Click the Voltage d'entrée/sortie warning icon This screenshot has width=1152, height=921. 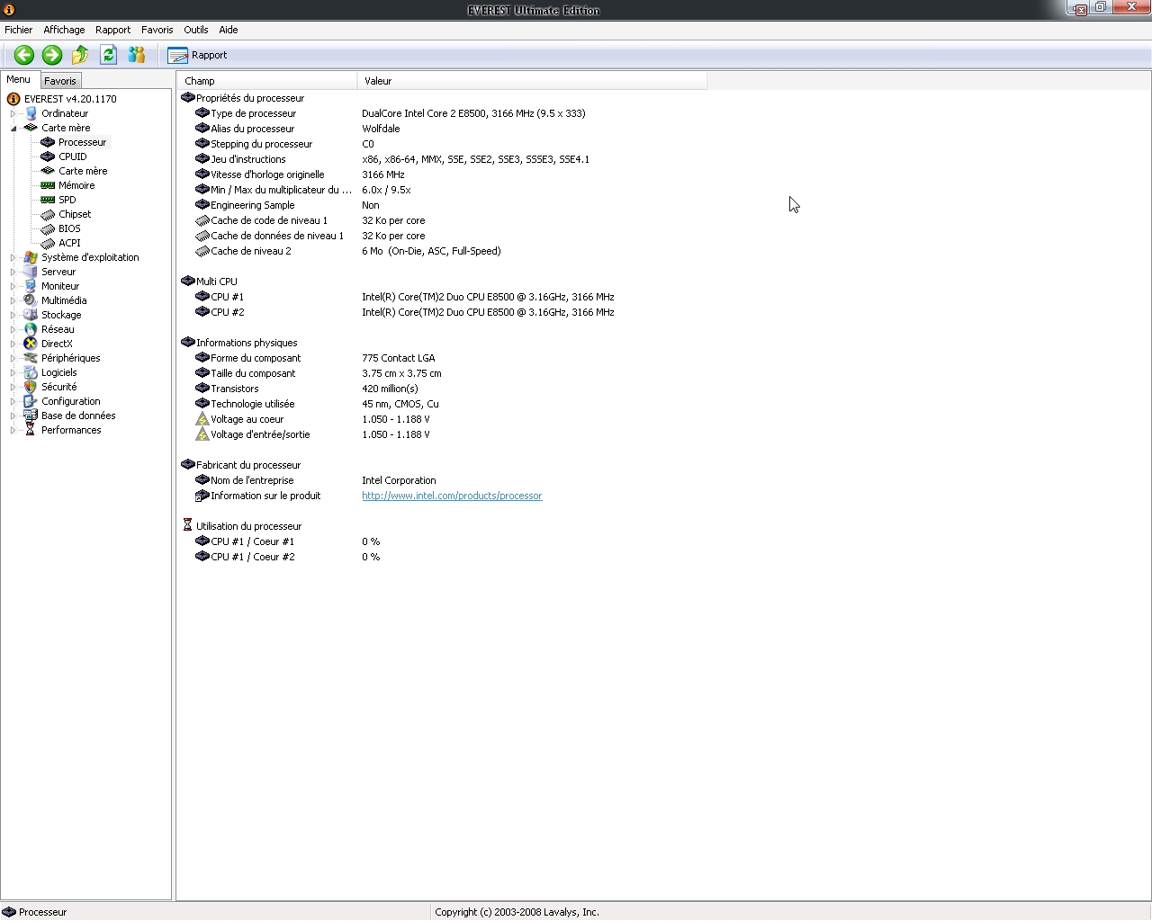coord(202,434)
